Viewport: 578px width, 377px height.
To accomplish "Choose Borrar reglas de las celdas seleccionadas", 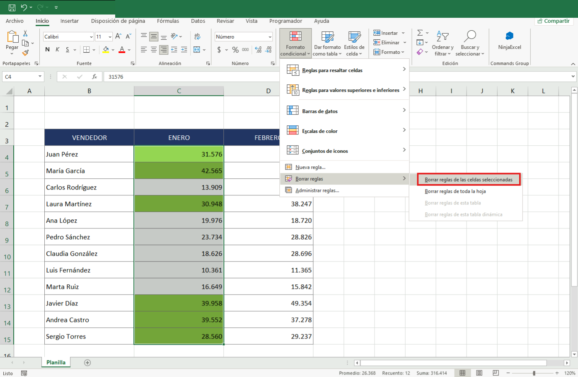I will point(469,180).
